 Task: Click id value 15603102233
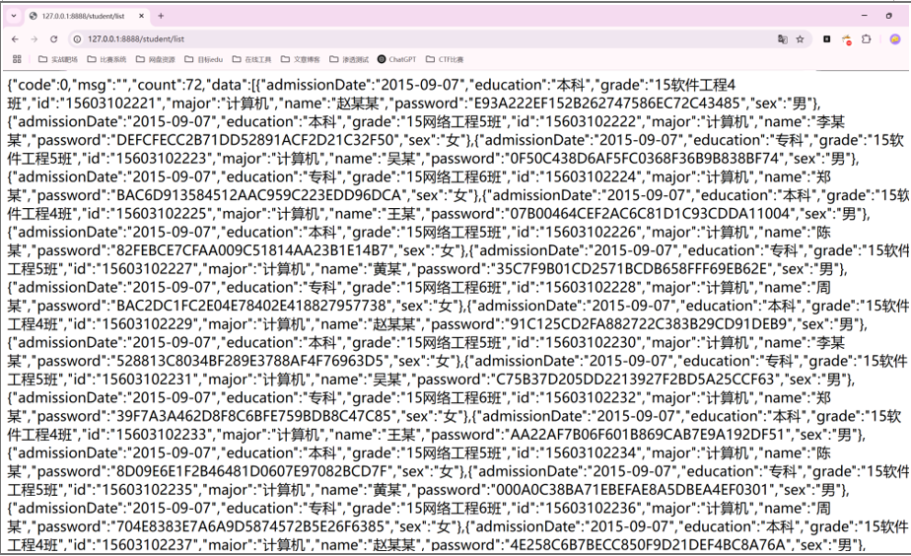[x=161, y=435]
